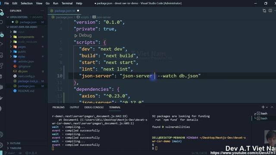Open the Help menu
The width and height of the screenshot is (276, 155).
coord(79,3)
